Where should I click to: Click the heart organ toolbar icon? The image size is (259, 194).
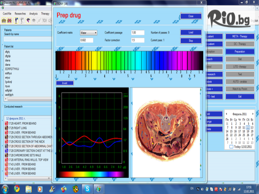tap(28, 20)
